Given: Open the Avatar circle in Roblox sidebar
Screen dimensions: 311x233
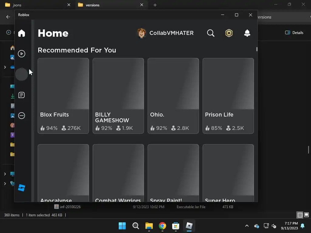Looking at the screenshot, I should coord(22,74).
